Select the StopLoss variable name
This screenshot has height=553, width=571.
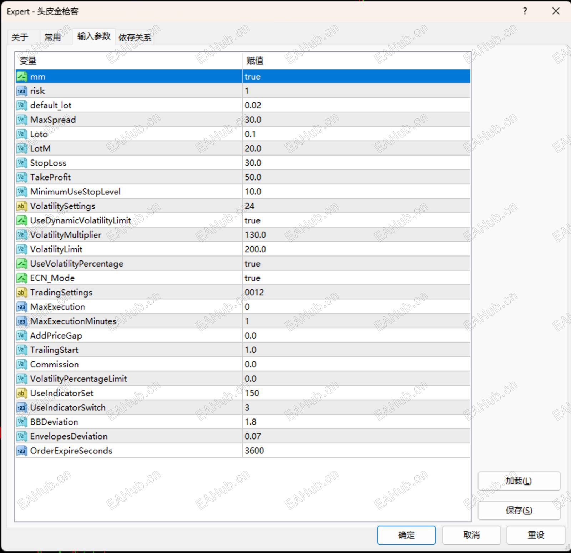click(48, 163)
